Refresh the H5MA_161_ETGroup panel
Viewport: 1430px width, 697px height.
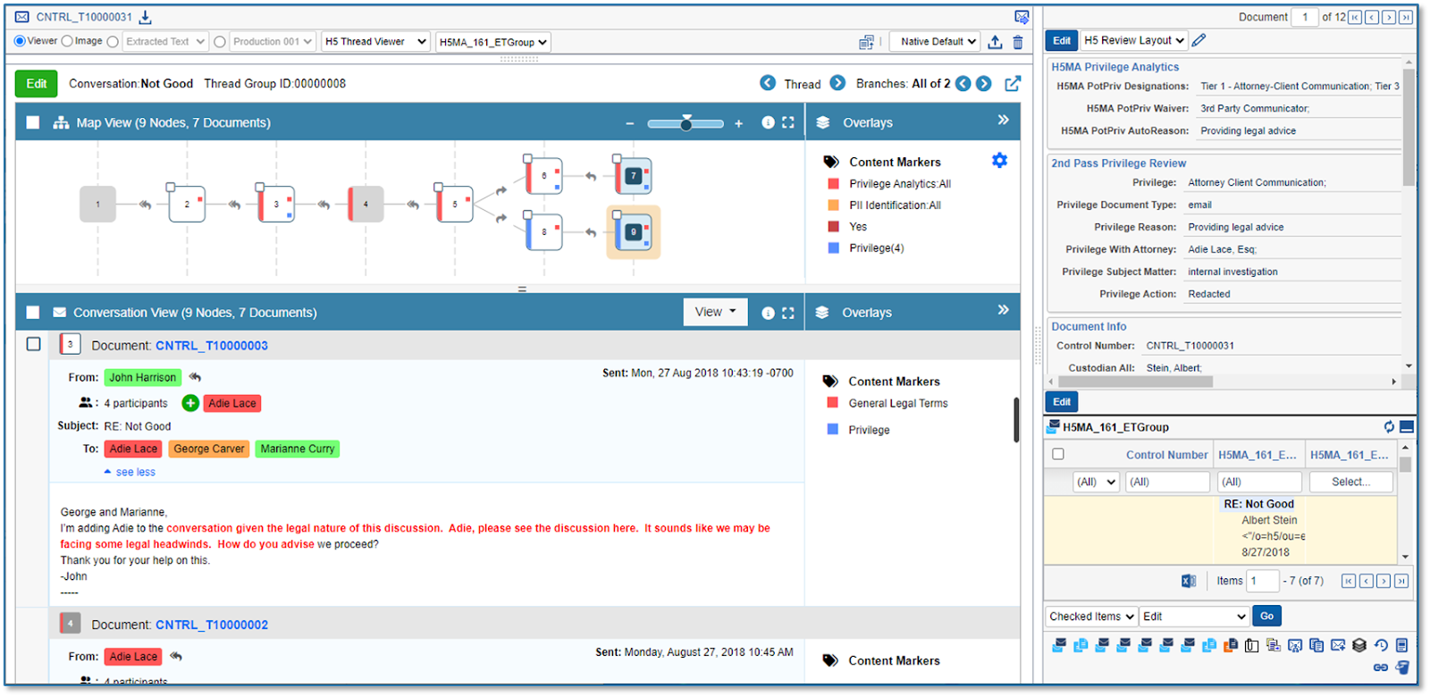[1389, 427]
